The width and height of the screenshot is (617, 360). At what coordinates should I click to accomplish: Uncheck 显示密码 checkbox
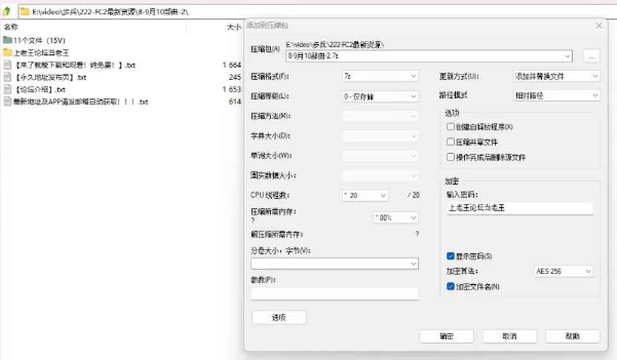(451, 256)
